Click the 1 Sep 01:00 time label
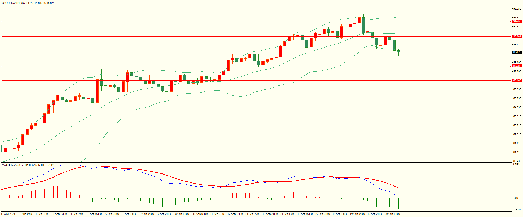Screen dimensions: 523x217 pyautogui.click(x=42, y=214)
